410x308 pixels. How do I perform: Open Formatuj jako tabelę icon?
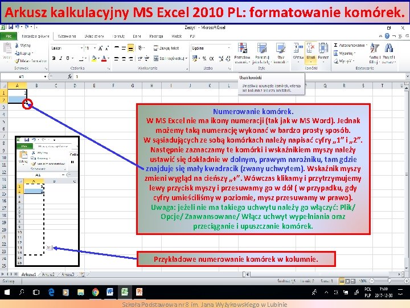[x=262, y=48]
